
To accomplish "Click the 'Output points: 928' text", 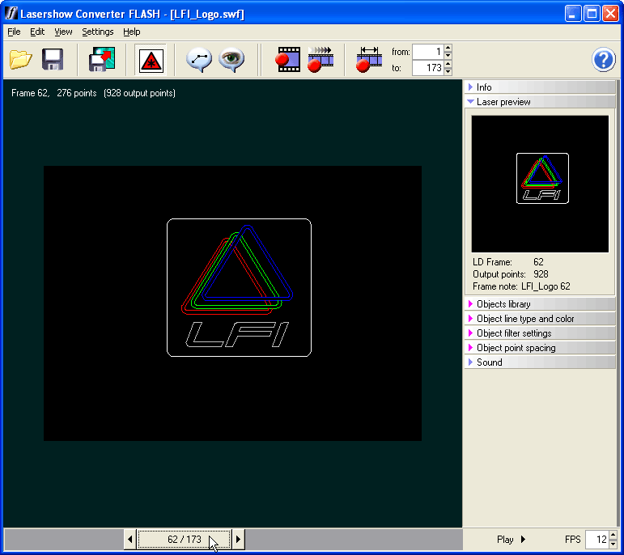I will pos(510,274).
